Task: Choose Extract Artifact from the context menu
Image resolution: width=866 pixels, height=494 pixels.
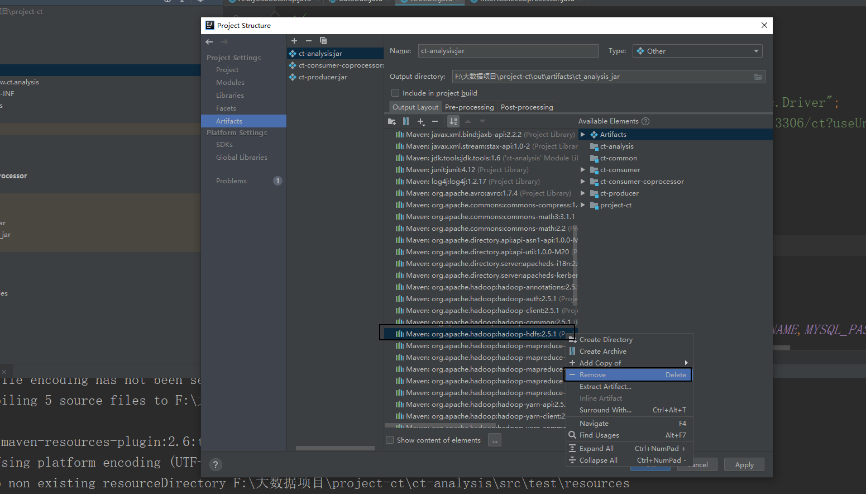Action: coord(605,386)
